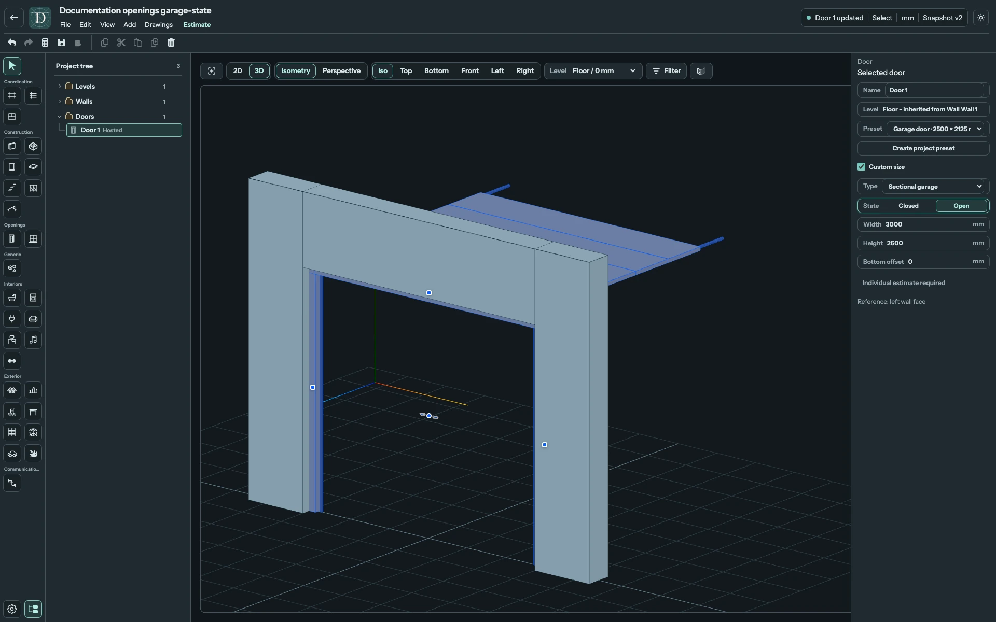996x622 pixels.
Task: Set door state to Closed
Action: (908, 206)
